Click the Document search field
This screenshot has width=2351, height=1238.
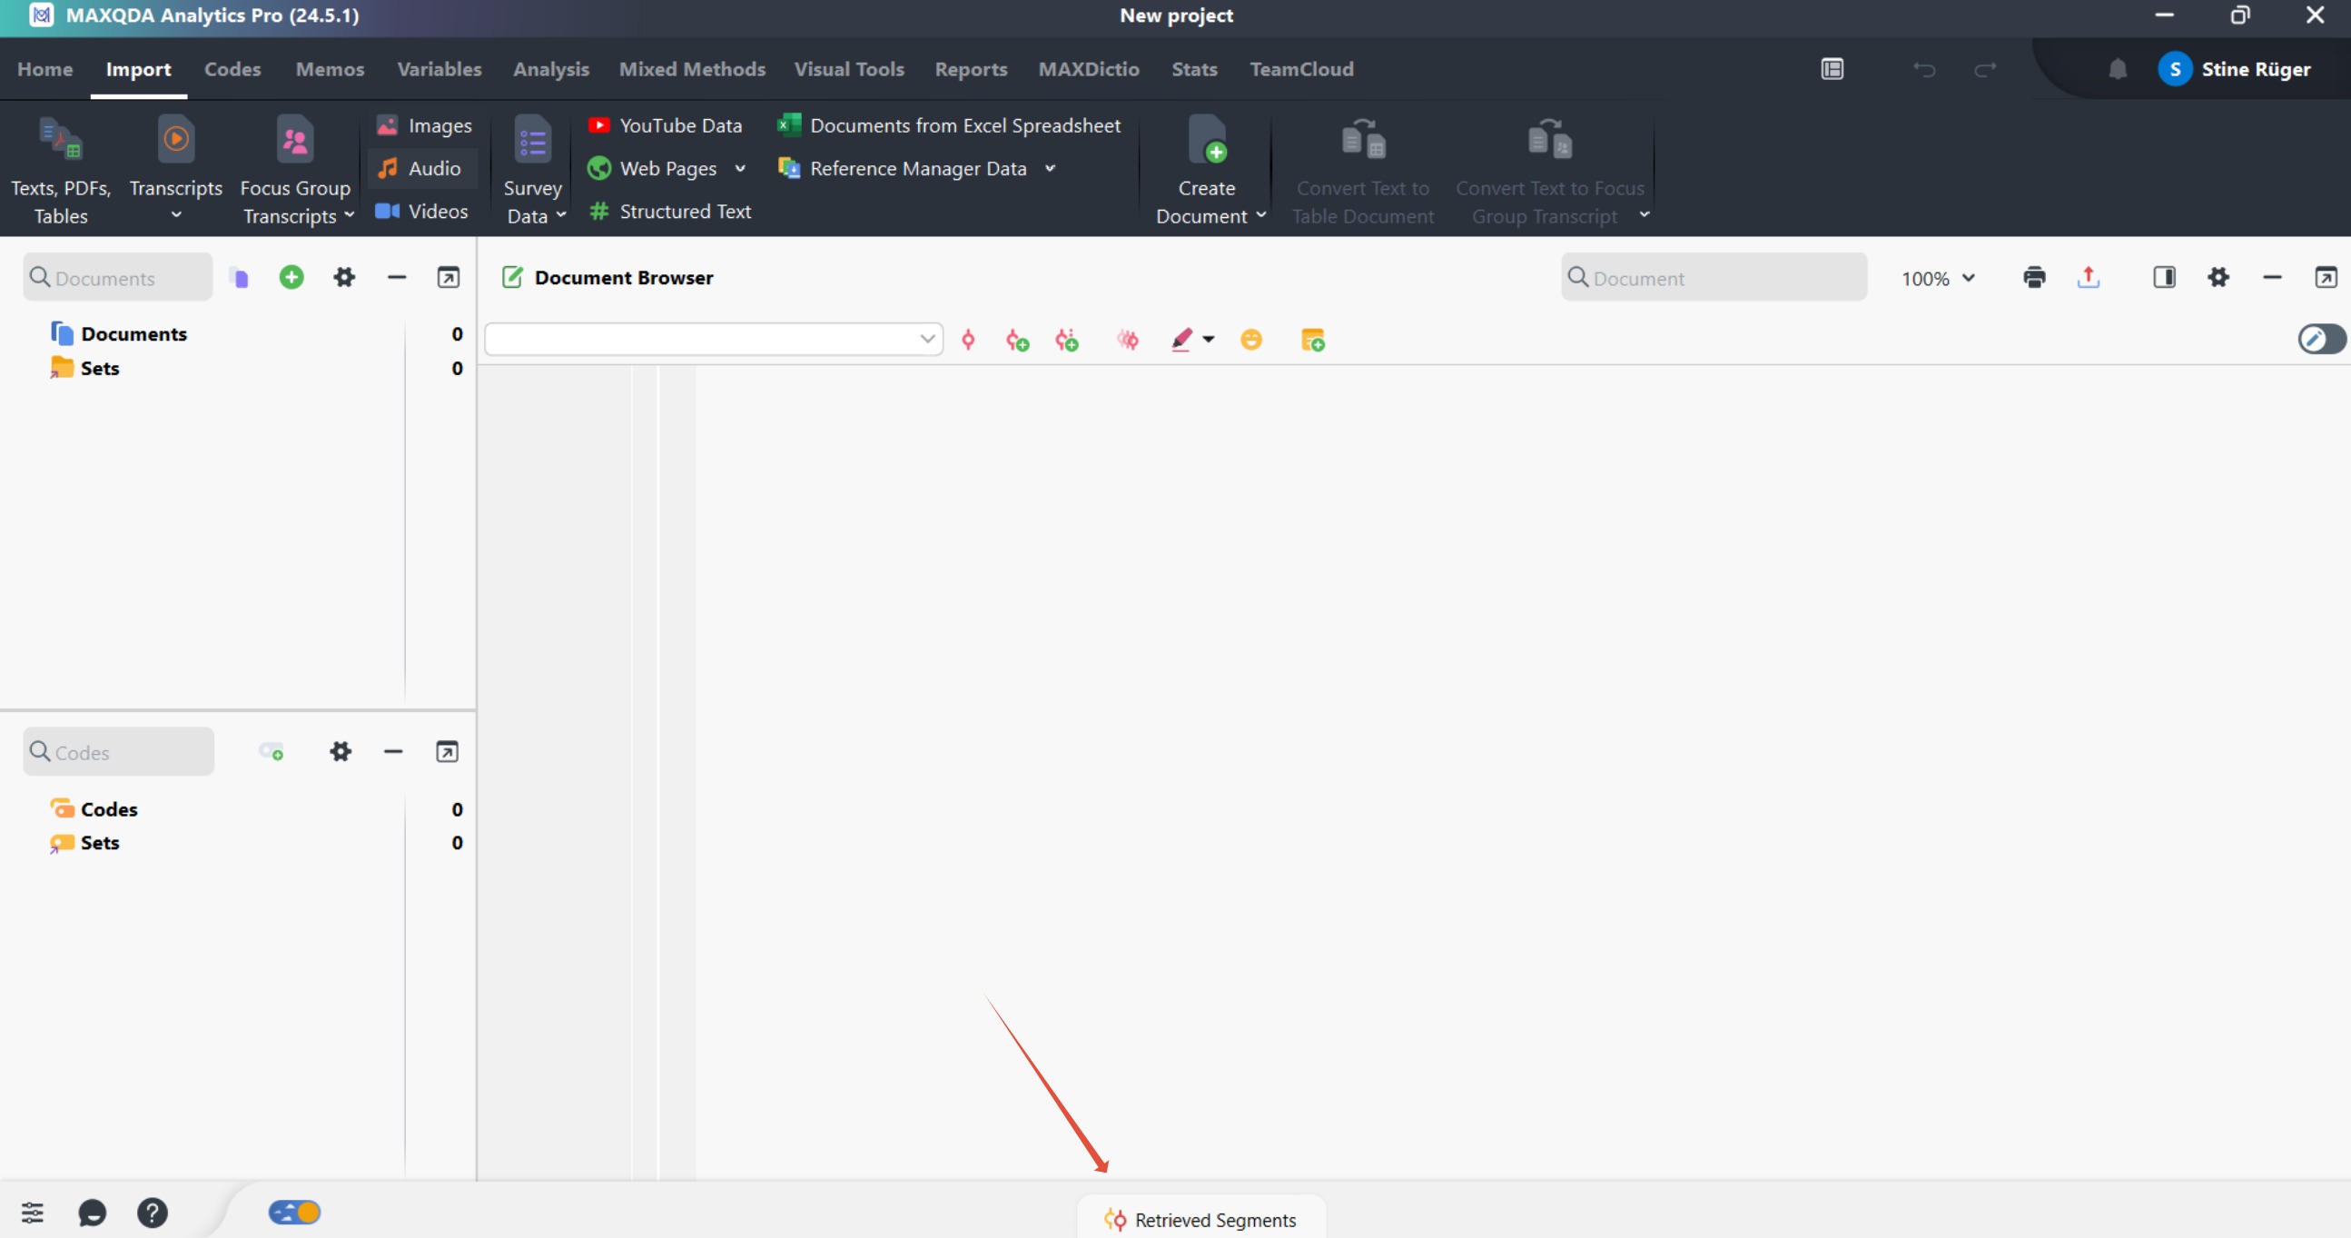[x=1714, y=278]
